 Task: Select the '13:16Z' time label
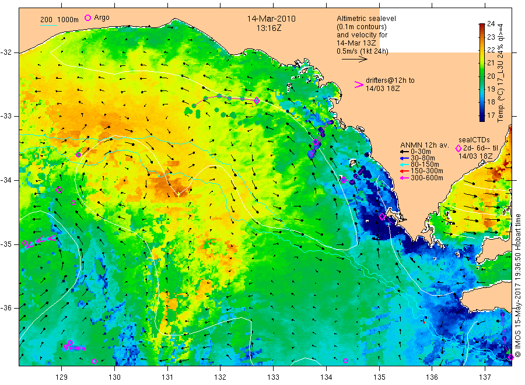click(269, 28)
